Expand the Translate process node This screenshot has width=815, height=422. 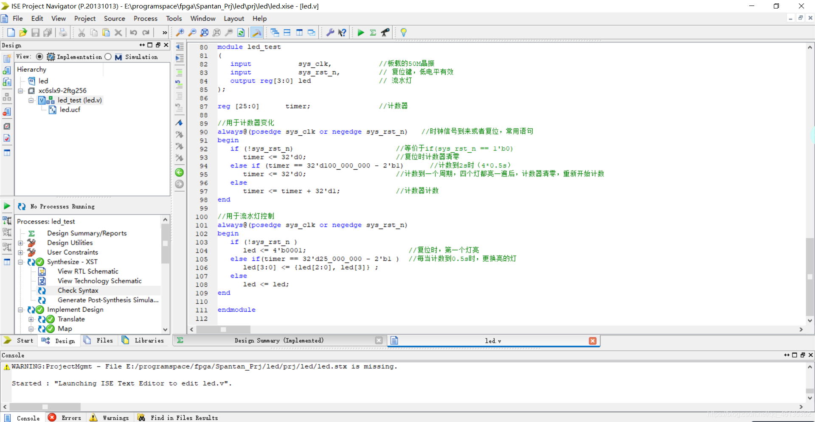coord(31,319)
